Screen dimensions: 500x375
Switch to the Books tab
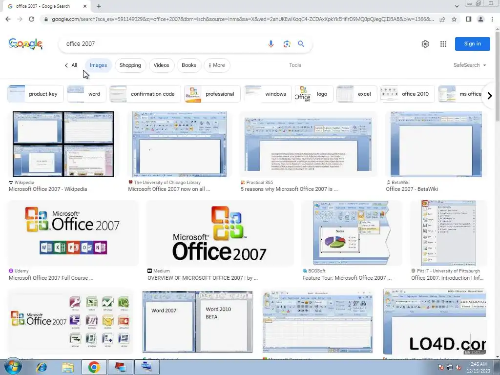click(x=189, y=65)
